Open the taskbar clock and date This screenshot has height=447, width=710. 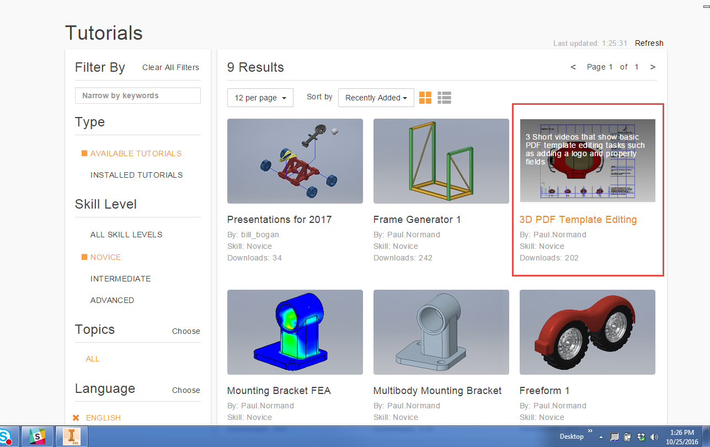coord(681,437)
